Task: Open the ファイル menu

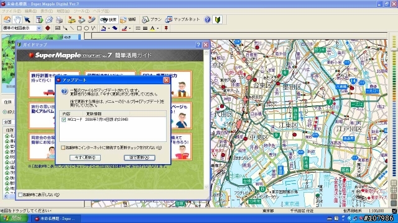Action: tap(11, 11)
